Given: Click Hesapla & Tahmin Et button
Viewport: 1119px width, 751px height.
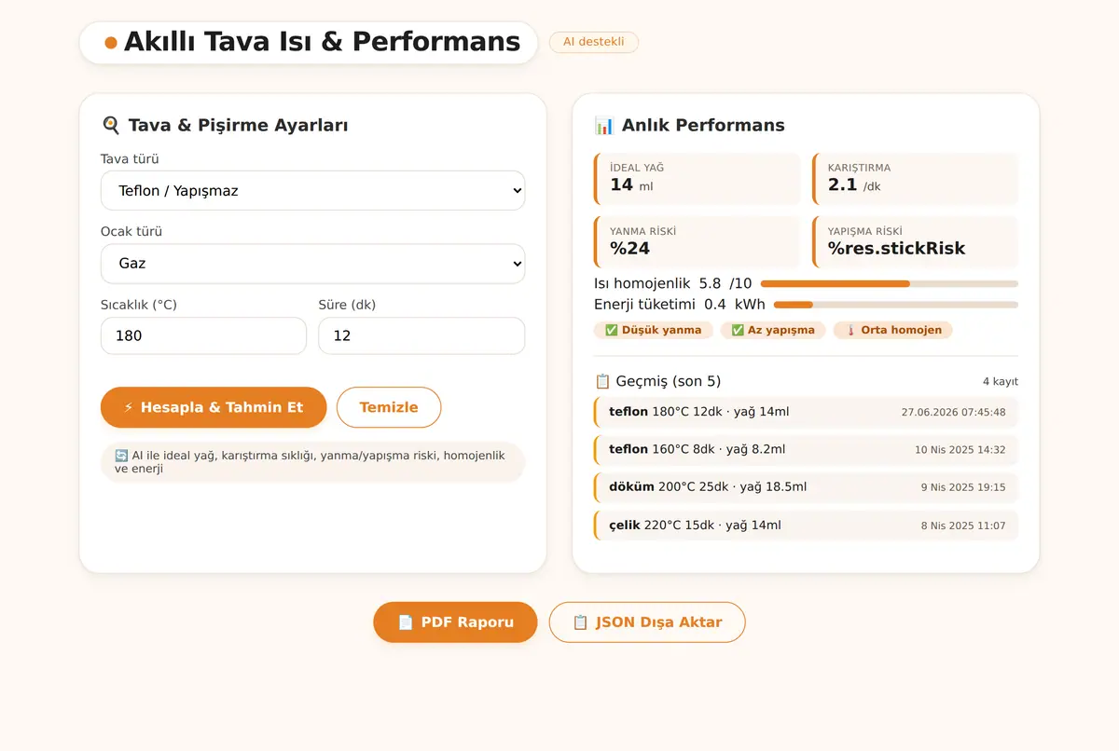Looking at the screenshot, I should point(214,407).
